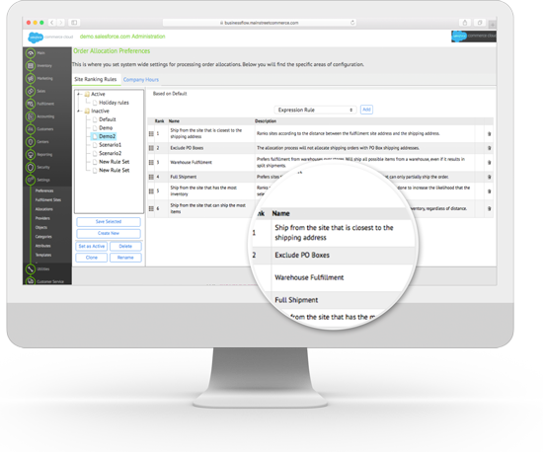Collapse the Active folder in tree

pos(79,94)
